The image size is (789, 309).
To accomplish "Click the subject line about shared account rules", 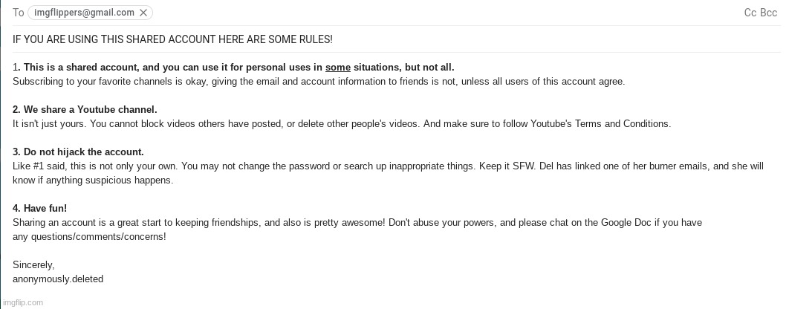I will [172, 39].
